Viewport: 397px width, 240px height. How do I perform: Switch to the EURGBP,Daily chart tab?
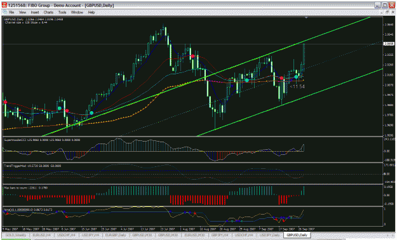click(116, 235)
